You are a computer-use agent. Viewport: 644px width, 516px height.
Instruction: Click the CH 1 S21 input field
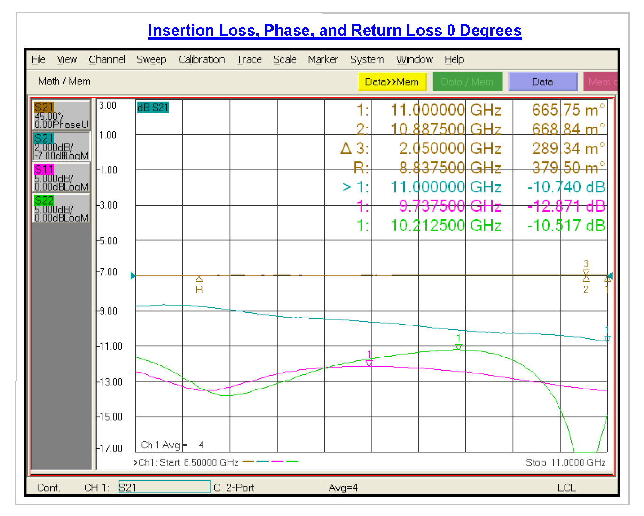[164, 487]
